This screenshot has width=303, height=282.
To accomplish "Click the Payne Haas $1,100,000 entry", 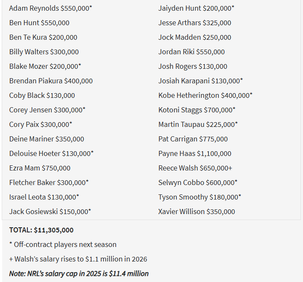I will coord(195,153).
